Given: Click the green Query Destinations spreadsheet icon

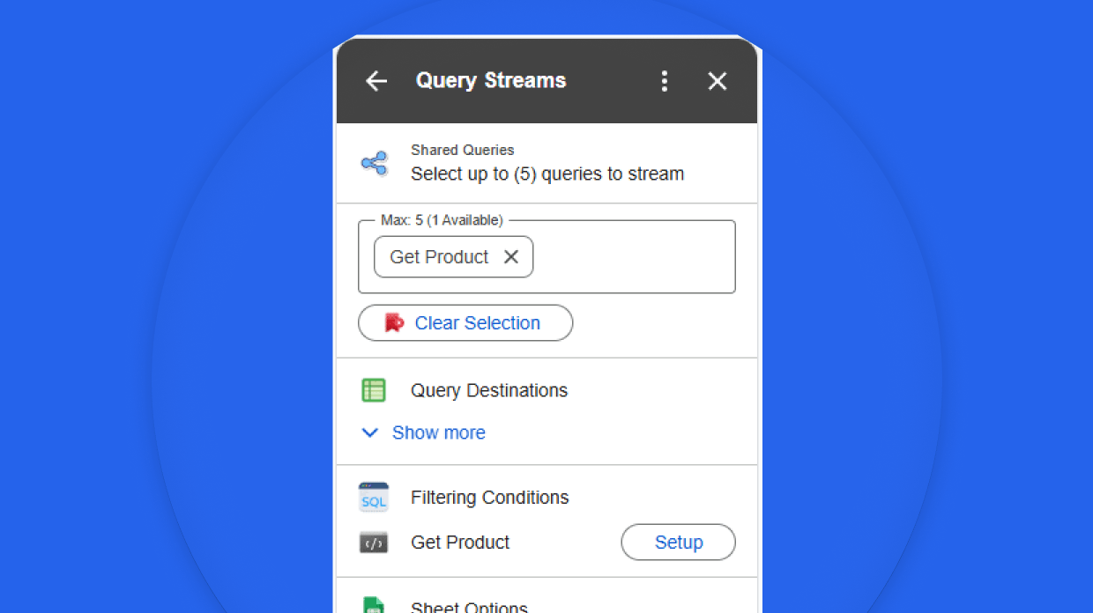Looking at the screenshot, I should (x=374, y=390).
